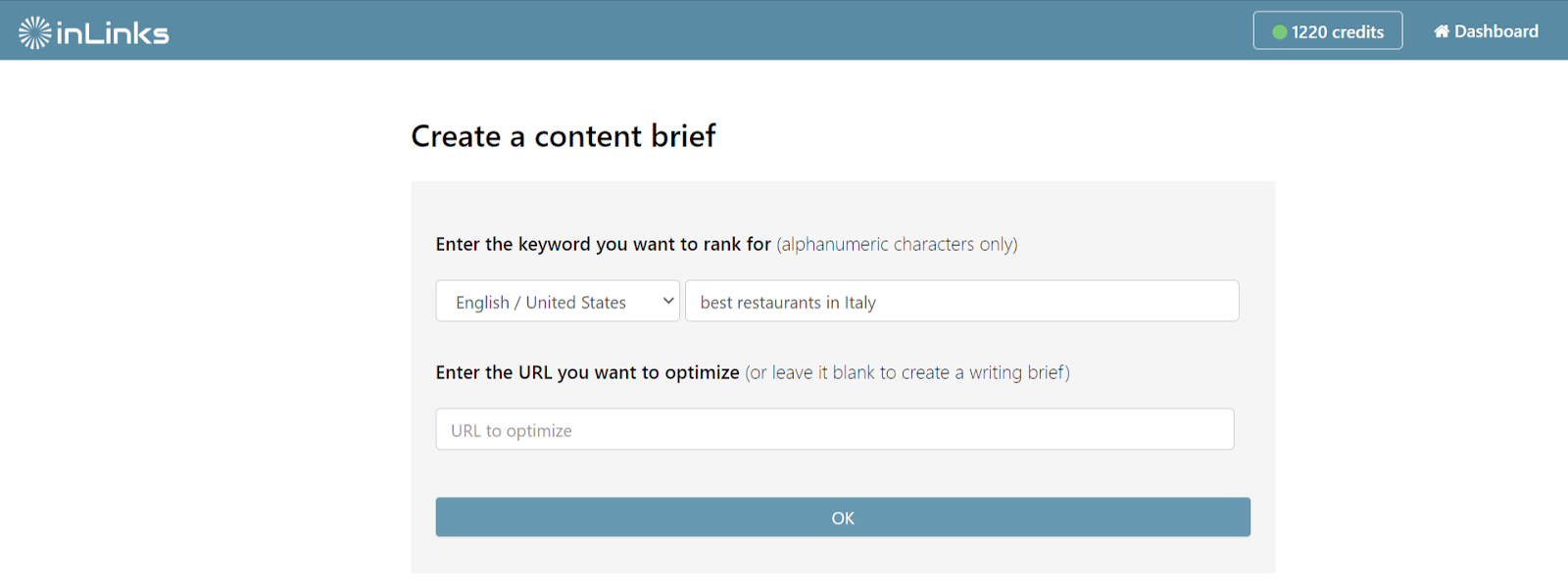Click the 1220 number in credits badge
The width and height of the screenshot is (1568, 581).
tap(1308, 32)
